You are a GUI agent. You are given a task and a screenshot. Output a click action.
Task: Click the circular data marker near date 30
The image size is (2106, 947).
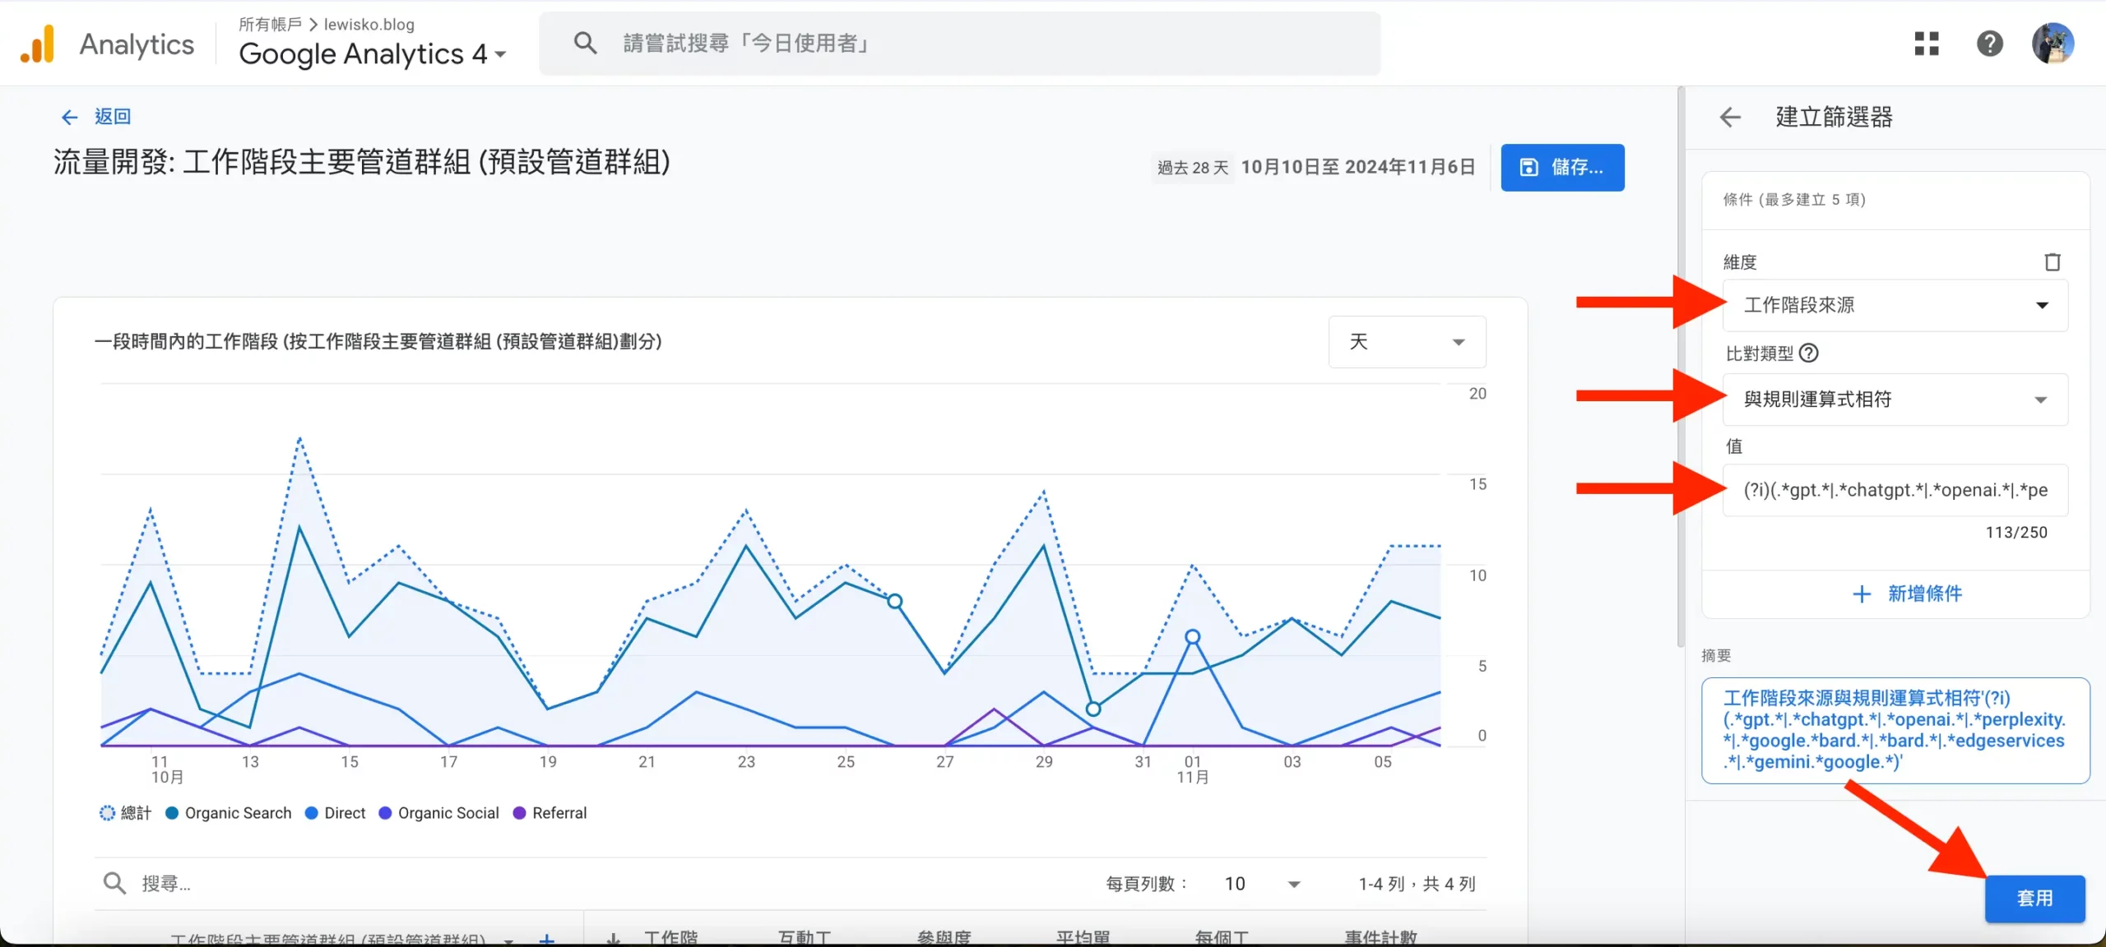tap(1093, 709)
